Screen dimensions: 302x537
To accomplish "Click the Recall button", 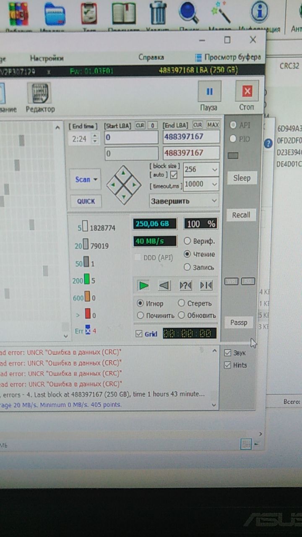I will [x=241, y=215].
